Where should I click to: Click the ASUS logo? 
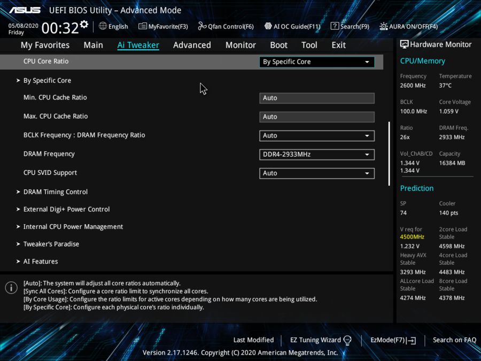point(25,10)
